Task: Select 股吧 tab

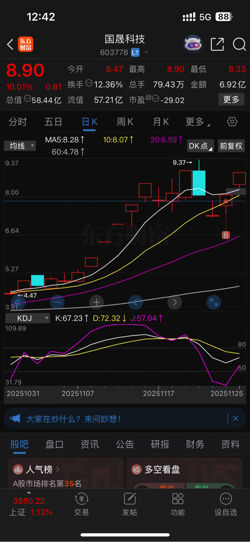Action: pyautogui.click(x=20, y=444)
